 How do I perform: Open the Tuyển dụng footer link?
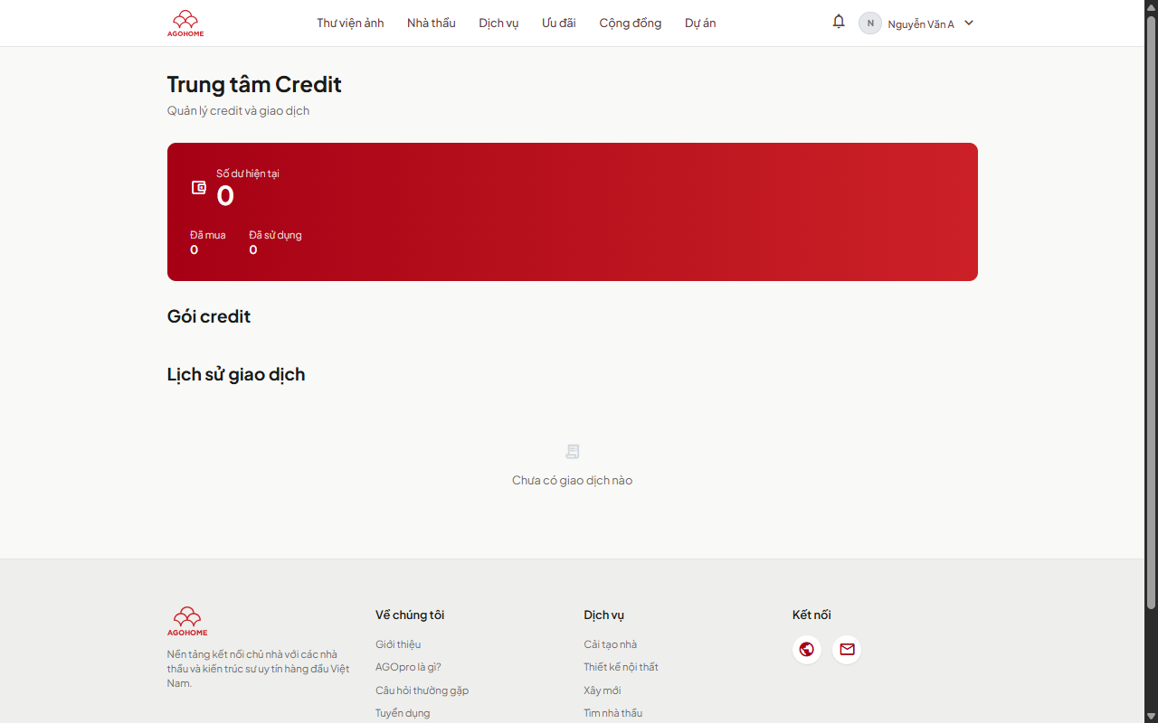point(403,713)
